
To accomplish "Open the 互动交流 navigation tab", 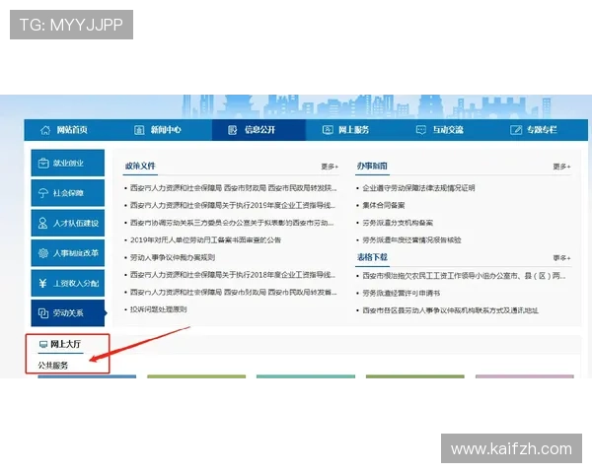I will coord(448,130).
